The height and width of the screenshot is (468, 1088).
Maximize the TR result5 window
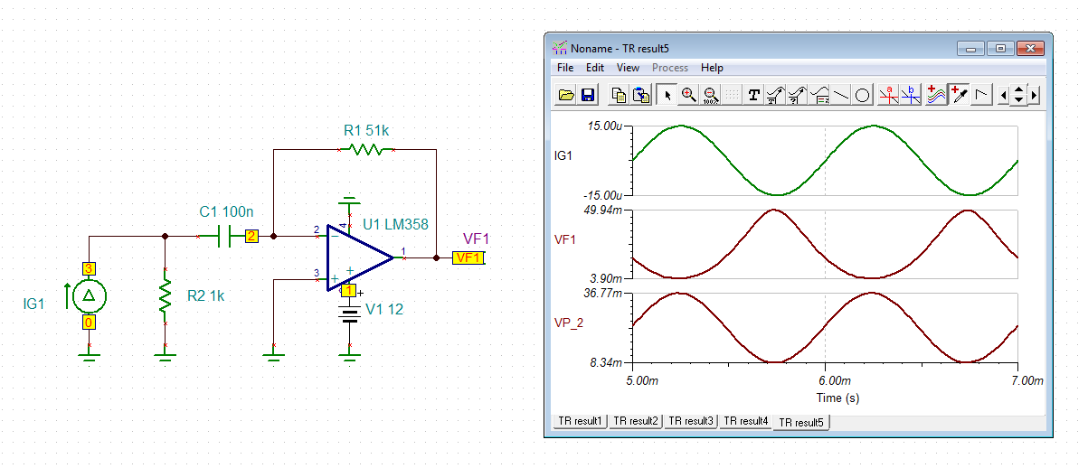pyautogui.click(x=1000, y=48)
